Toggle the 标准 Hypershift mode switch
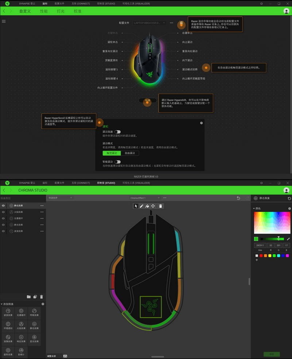The width and height of the screenshot is (292, 359). coord(148,100)
